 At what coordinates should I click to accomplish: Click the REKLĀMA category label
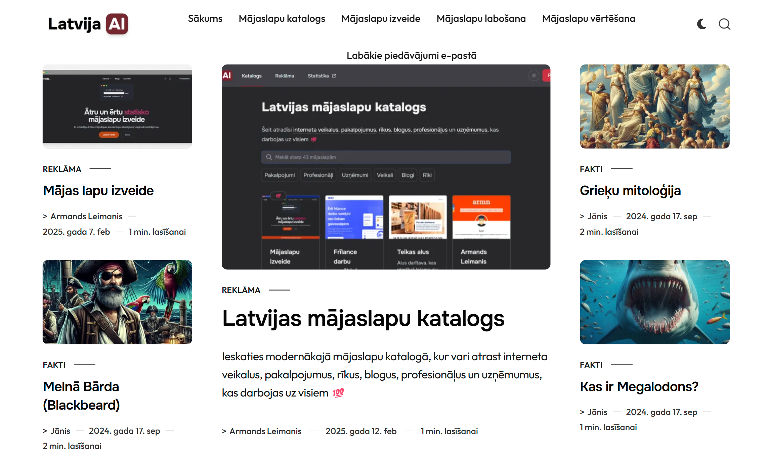tap(241, 290)
